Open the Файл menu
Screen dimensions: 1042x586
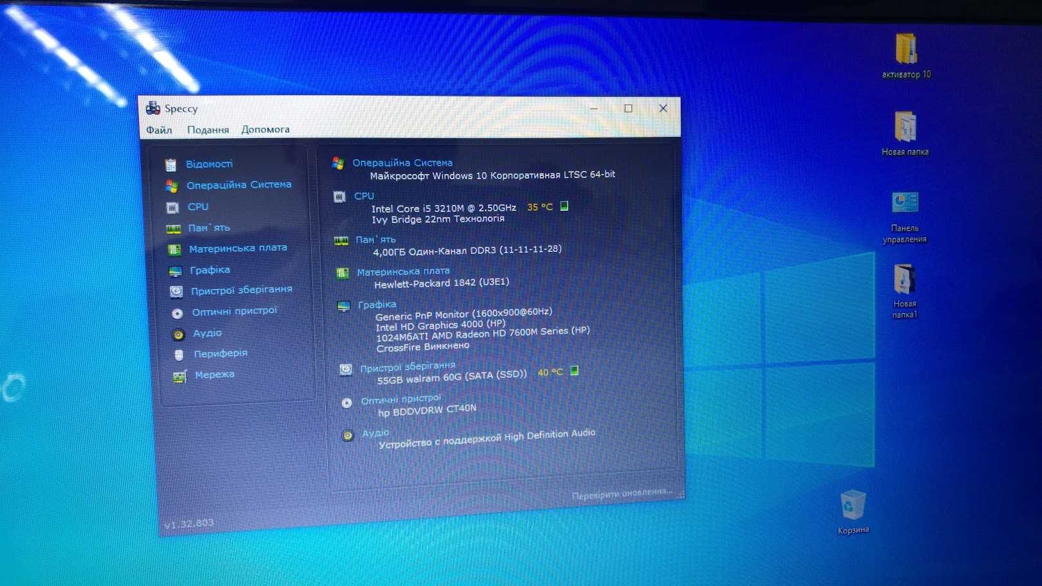pyautogui.click(x=159, y=130)
